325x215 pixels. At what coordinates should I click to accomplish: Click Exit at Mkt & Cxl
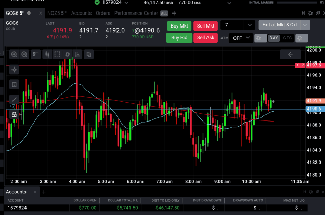click(x=280, y=25)
